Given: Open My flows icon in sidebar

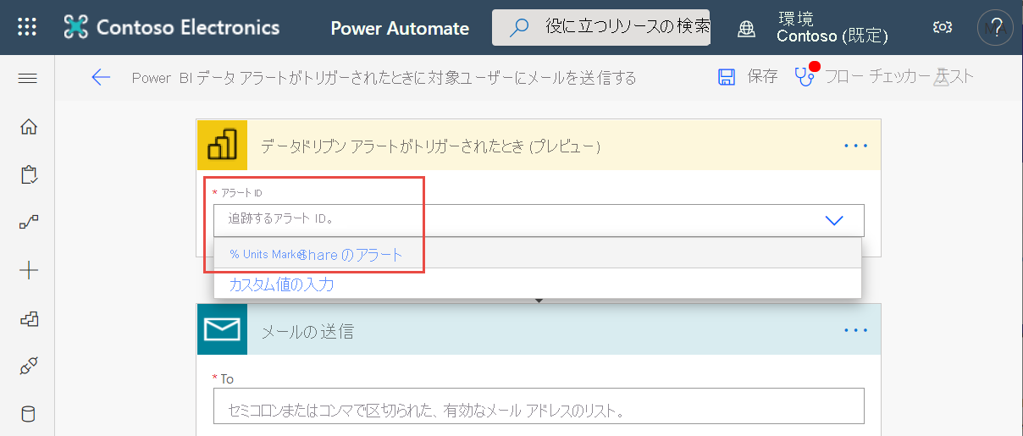Looking at the screenshot, I should [29, 223].
